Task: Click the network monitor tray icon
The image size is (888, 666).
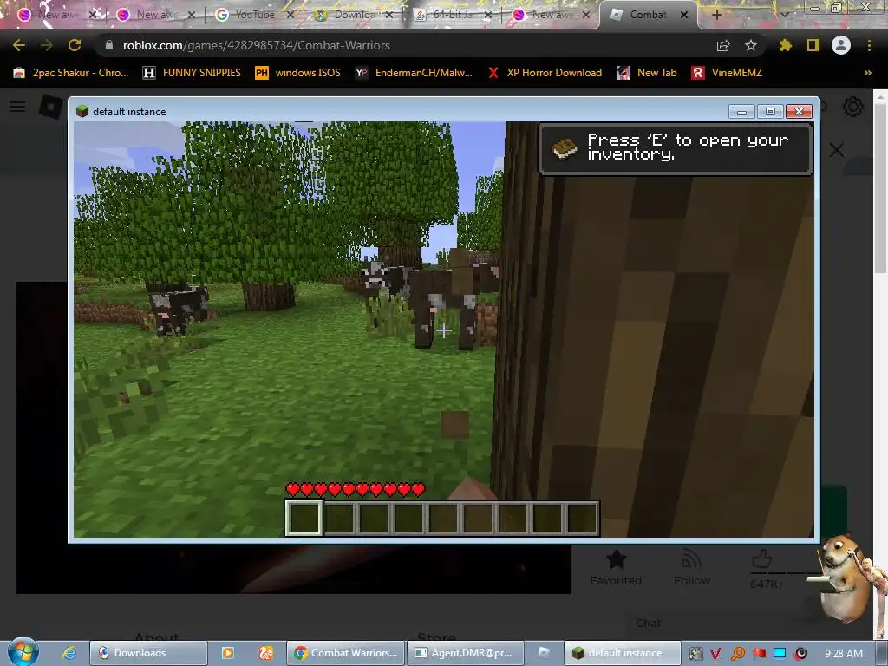Action: (x=780, y=654)
